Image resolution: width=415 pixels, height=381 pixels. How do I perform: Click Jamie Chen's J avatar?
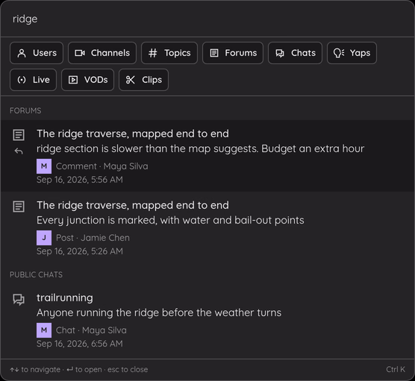44,238
